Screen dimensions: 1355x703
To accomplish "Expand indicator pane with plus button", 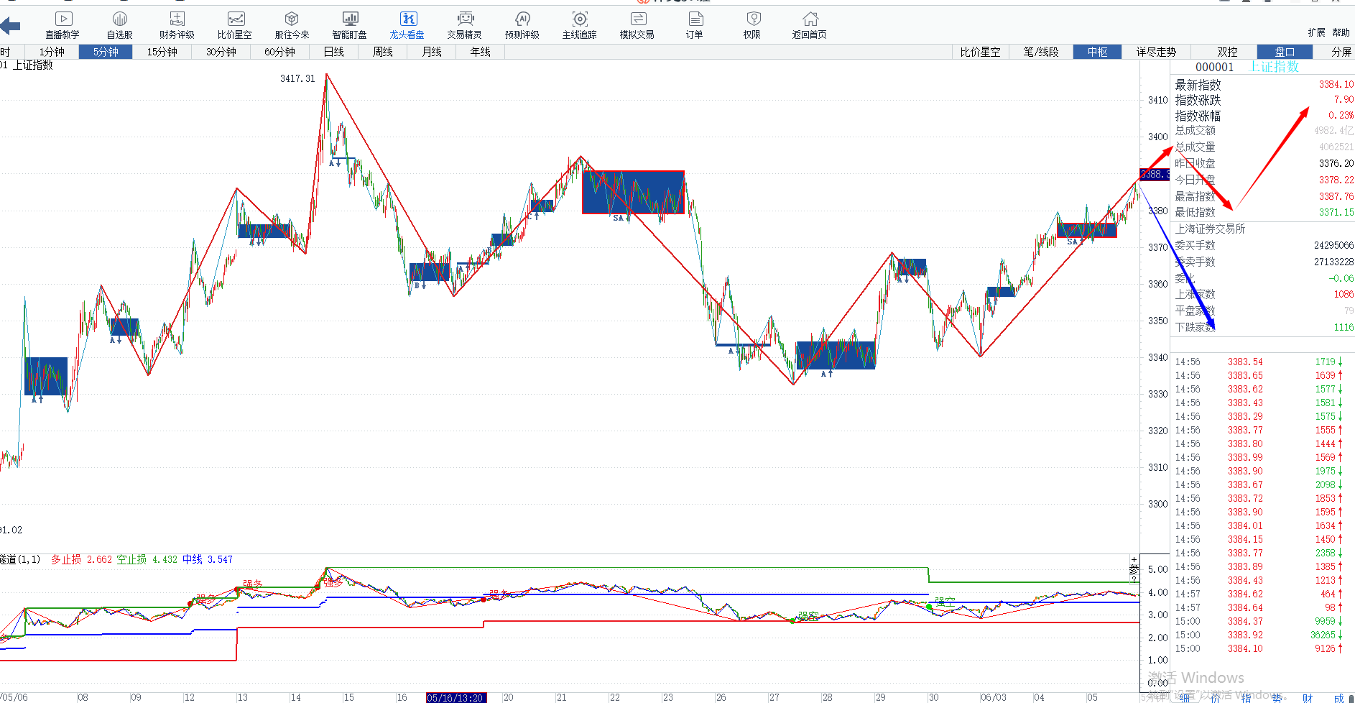I will (1134, 559).
